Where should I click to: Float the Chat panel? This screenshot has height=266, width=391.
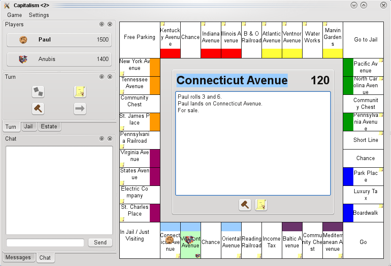click(102, 139)
